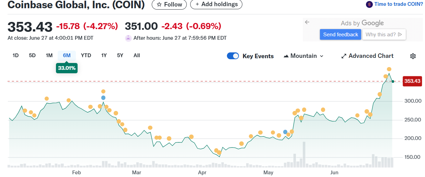The image size is (425, 177).
Task: Click the ad back arrow icon
Action: pyautogui.click(x=307, y=22)
